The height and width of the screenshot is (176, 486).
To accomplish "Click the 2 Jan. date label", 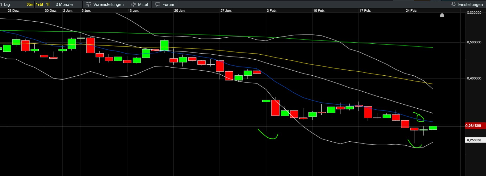I will pyautogui.click(x=68, y=11).
